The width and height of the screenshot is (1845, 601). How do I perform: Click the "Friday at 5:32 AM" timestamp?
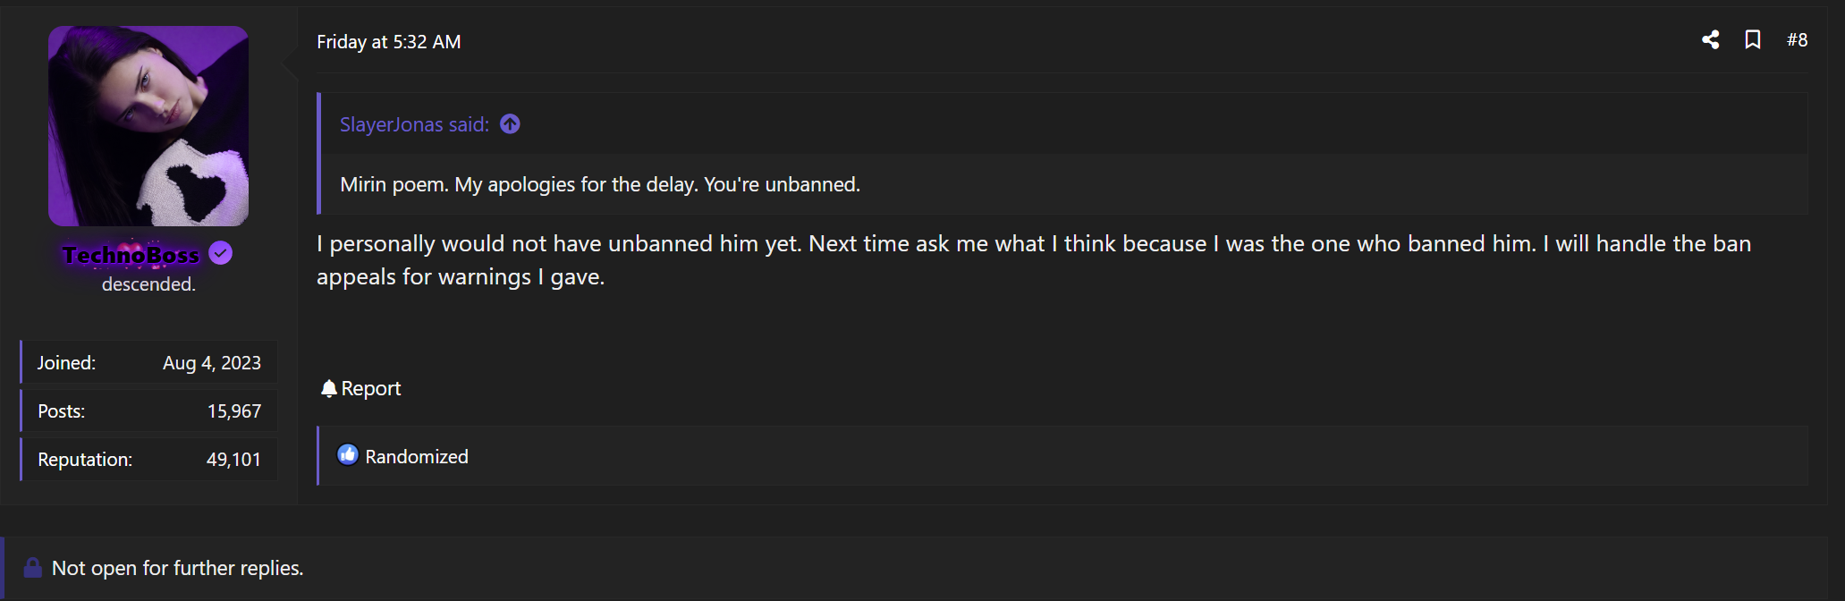389,42
